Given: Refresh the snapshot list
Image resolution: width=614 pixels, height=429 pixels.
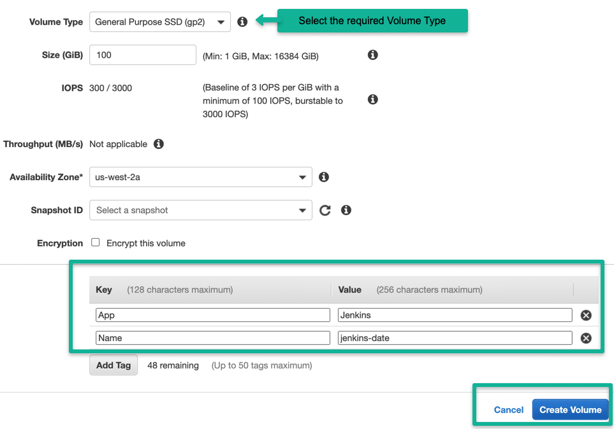Looking at the screenshot, I should [325, 210].
